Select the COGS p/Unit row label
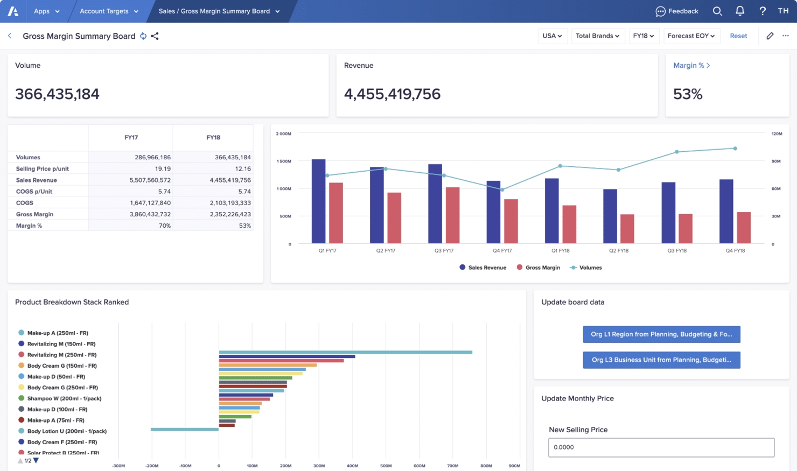 (34, 192)
